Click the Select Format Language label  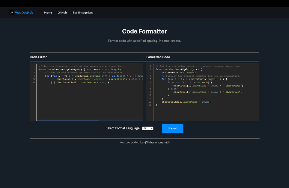122,128
